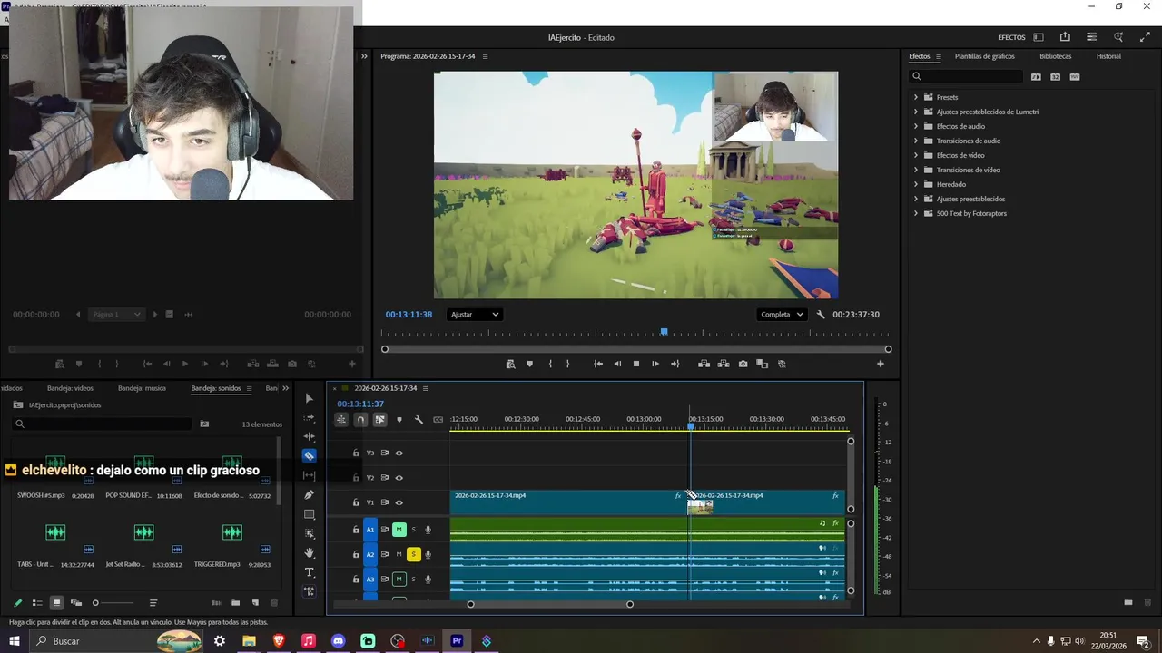
Task: Open Discord from the taskbar
Action: click(x=338, y=641)
